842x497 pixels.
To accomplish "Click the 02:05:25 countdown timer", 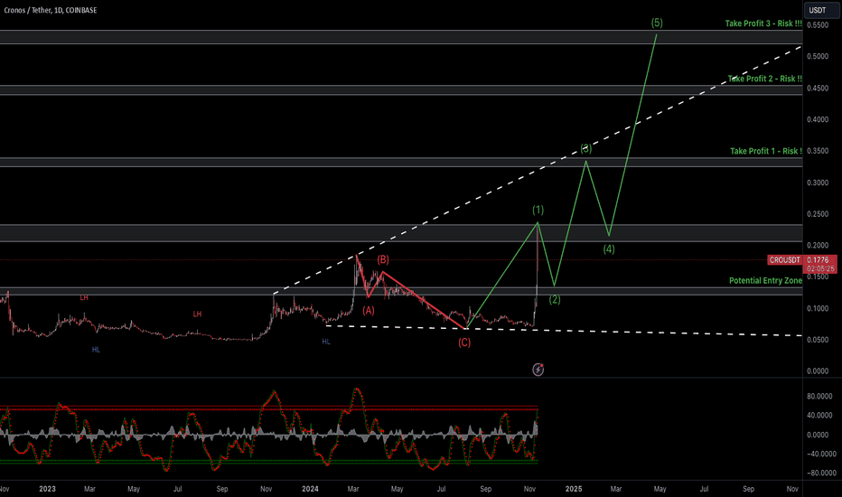I will click(x=819, y=268).
